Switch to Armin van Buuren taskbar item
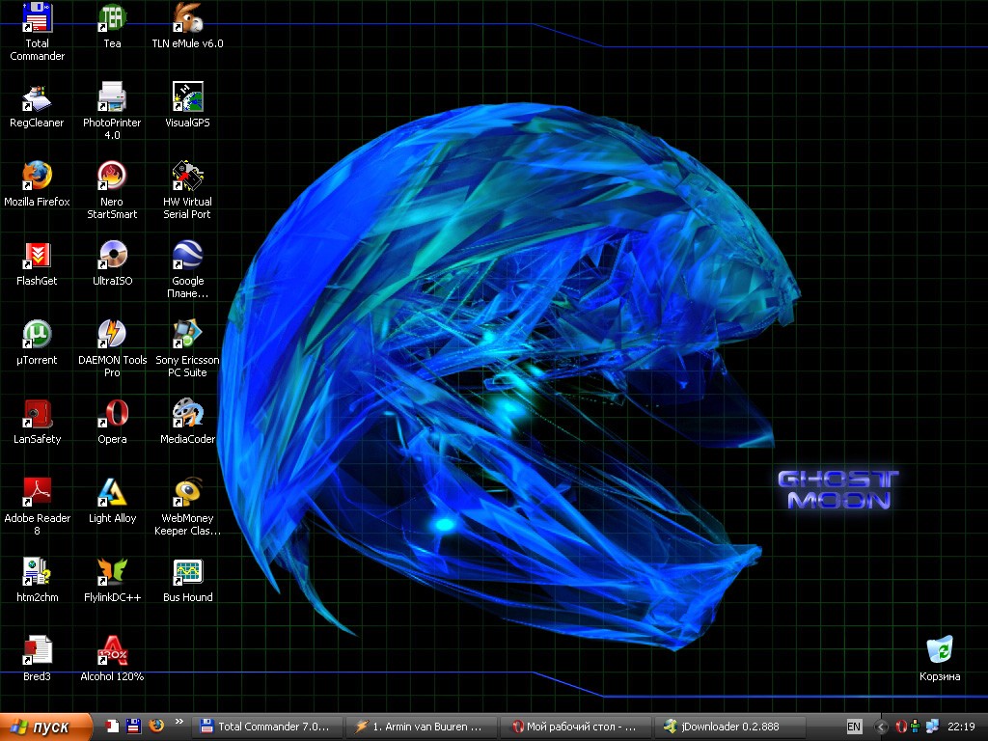Image resolution: width=988 pixels, height=741 pixels. (422, 727)
